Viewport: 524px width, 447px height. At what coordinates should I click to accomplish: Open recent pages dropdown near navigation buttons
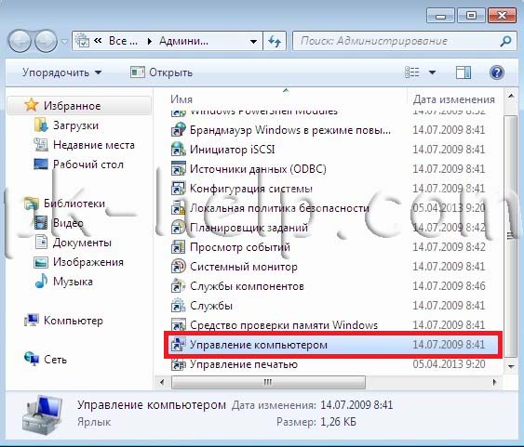coord(64,42)
